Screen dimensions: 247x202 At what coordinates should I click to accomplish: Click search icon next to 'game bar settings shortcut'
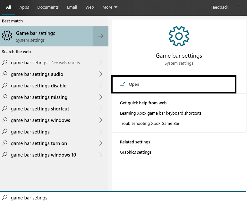pos(5,109)
